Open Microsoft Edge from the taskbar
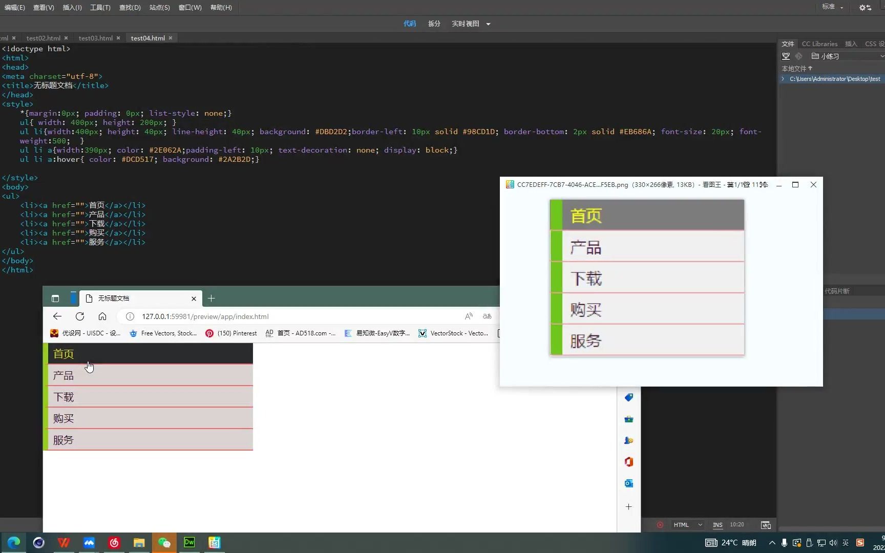The image size is (885, 553). (x=14, y=542)
